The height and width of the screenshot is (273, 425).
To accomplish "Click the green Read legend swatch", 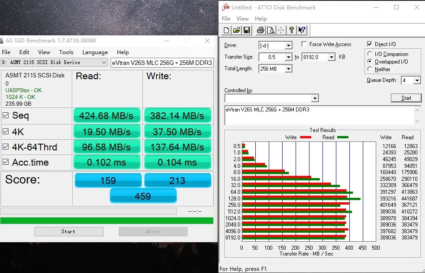I will click(343, 137).
